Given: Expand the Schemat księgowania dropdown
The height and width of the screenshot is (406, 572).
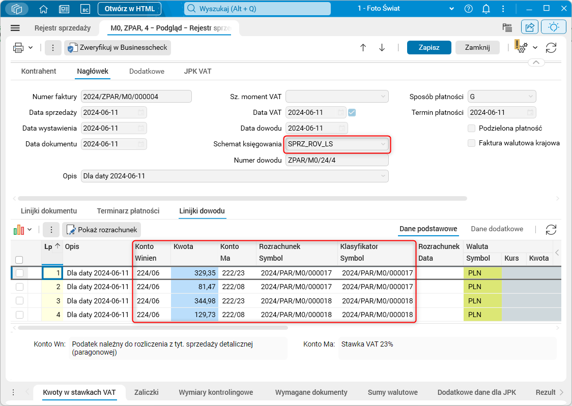Looking at the screenshot, I should pyautogui.click(x=383, y=144).
